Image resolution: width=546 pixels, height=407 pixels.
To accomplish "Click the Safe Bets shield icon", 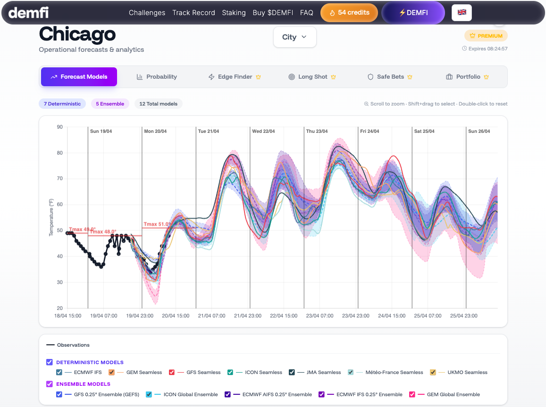I will click(370, 77).
